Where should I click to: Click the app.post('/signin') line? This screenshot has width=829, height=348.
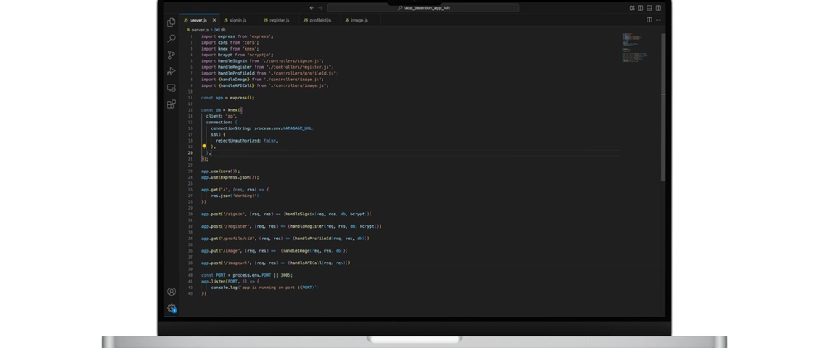point(287,214)
